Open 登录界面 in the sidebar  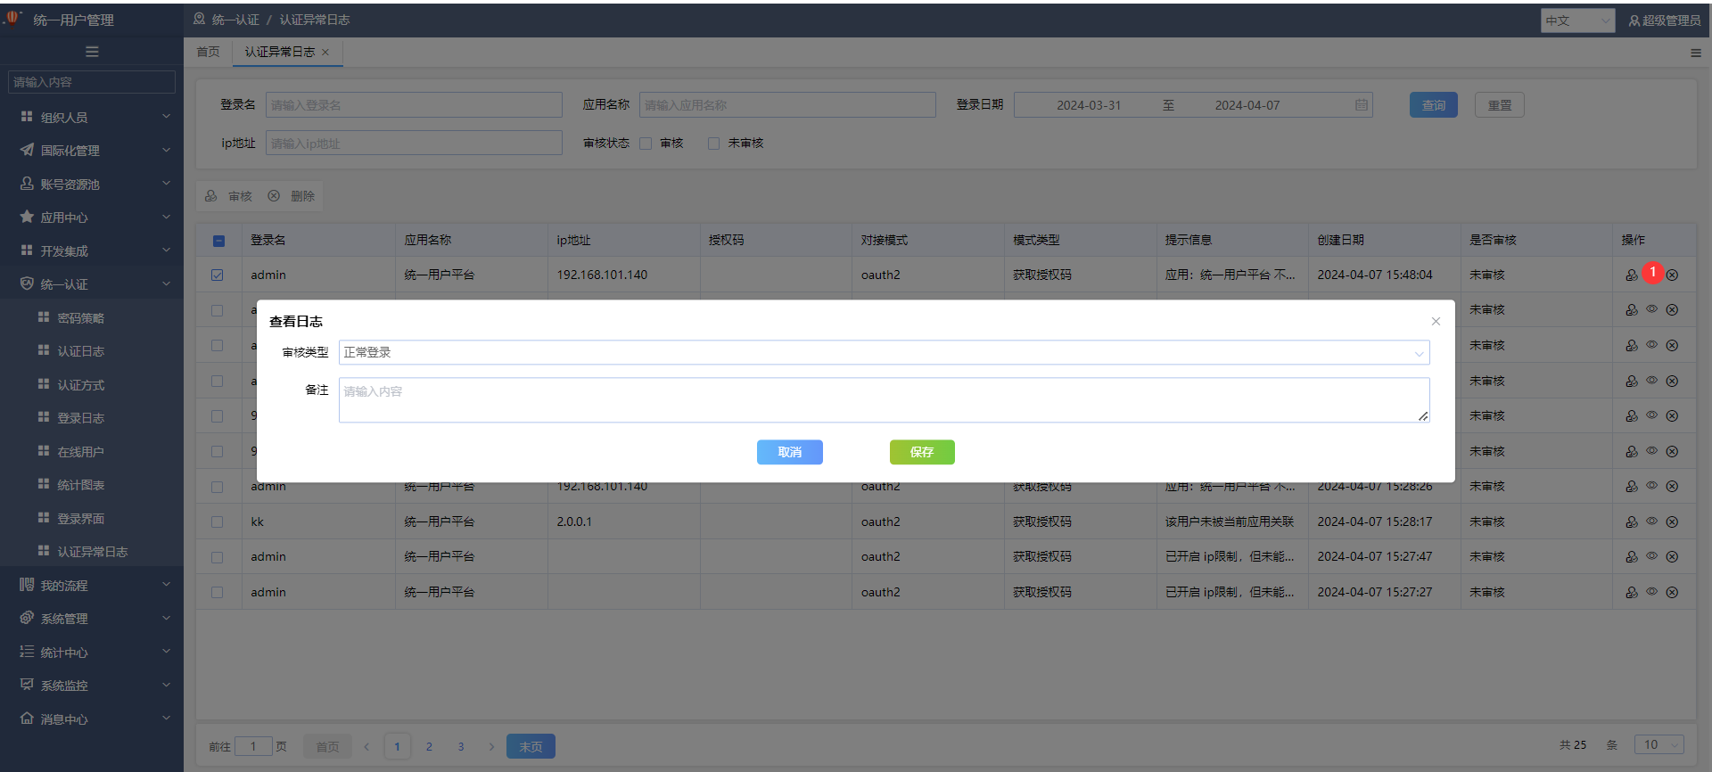pyautogui.click(x=81, y=519)
